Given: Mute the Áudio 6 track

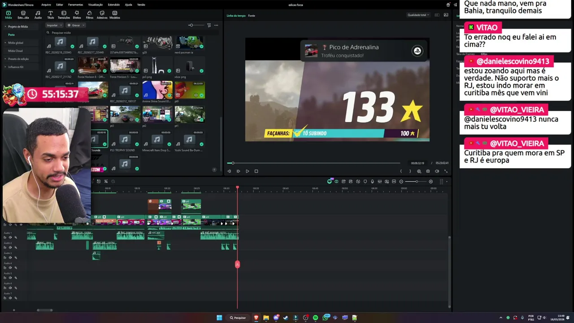Looking at the screenshot, I should point(10,288).
